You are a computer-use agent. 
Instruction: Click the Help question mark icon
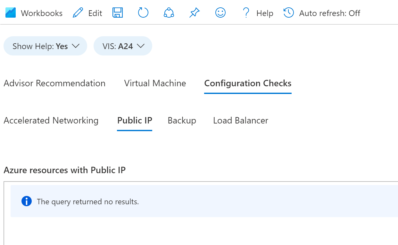point(246,13)
